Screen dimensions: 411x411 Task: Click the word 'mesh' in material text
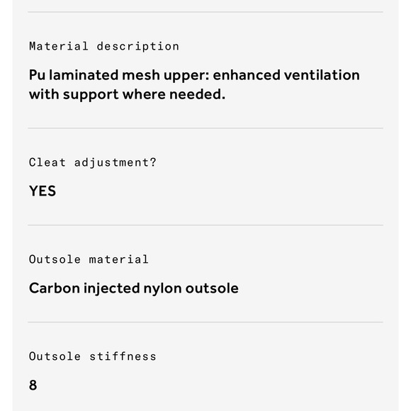tap(141, 75)
